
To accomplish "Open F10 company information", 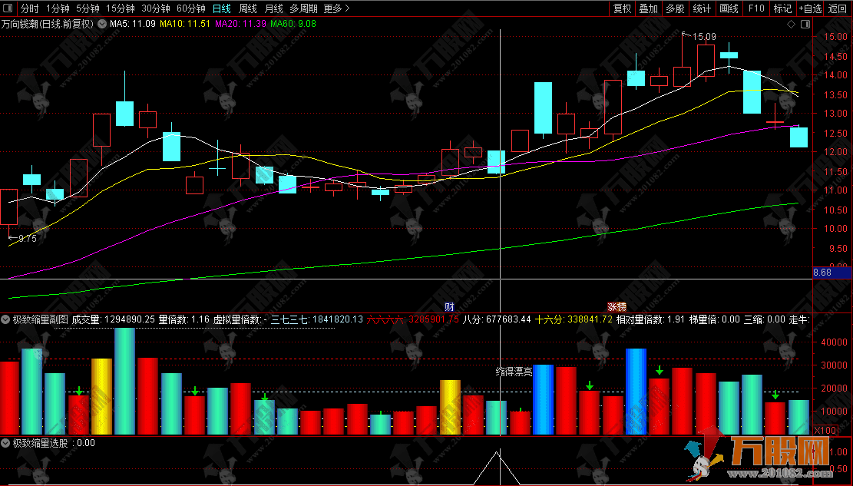I will [x=755, y=8].
